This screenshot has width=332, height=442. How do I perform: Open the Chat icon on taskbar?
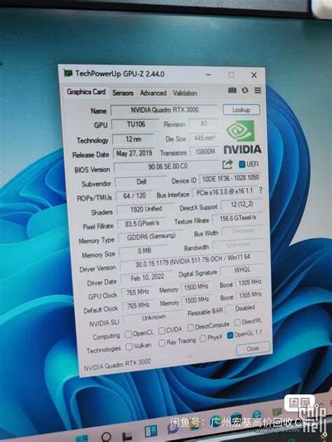pyautogui.click(x=172, y=427)
